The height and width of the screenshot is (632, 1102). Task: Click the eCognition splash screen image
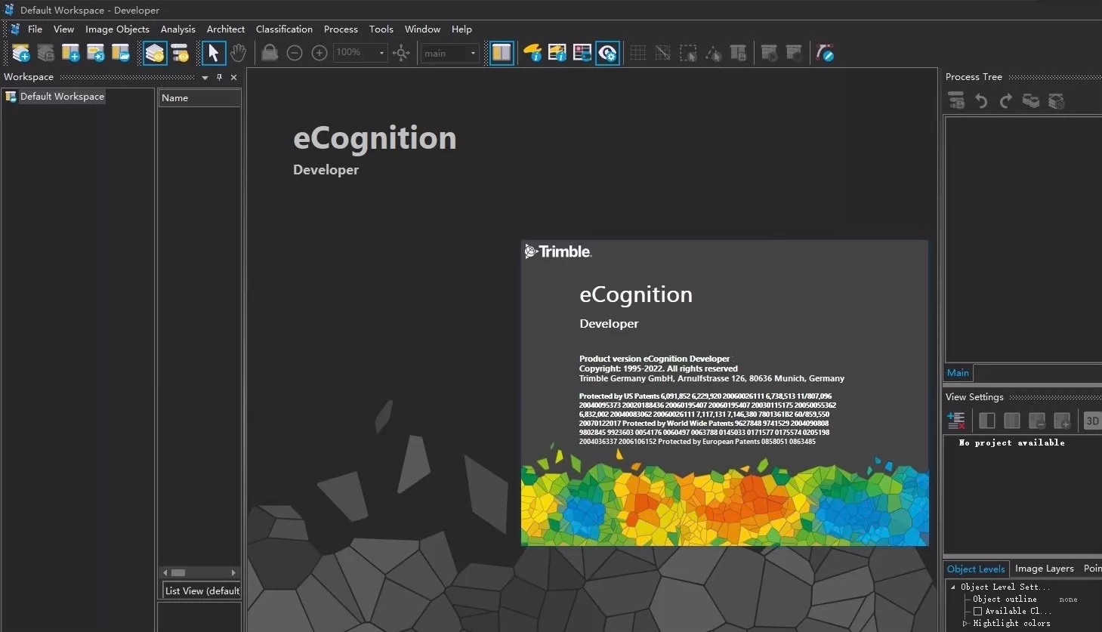pyautogui.click(x=724, y=393)
